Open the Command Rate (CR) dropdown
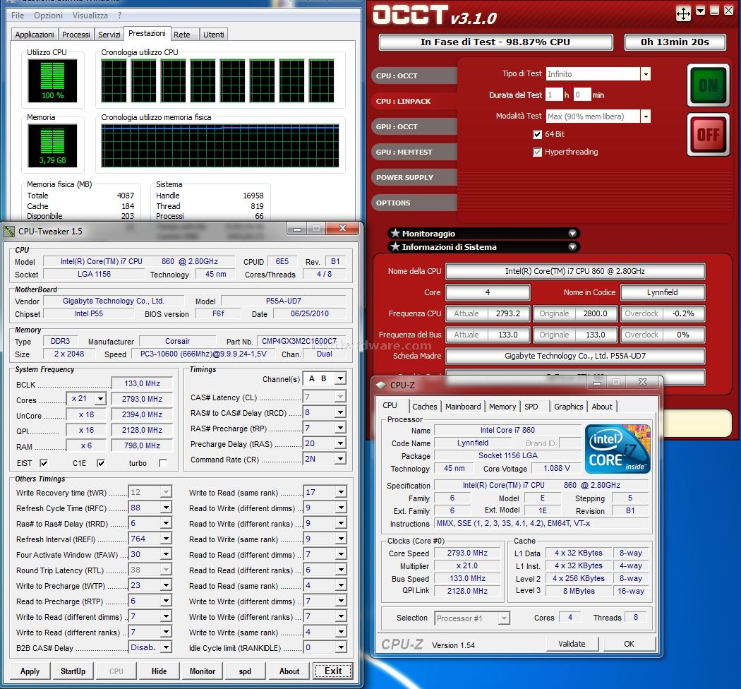The height and width of the screenshot is (689, 741). pyautogui.click(x=340, y=459)
